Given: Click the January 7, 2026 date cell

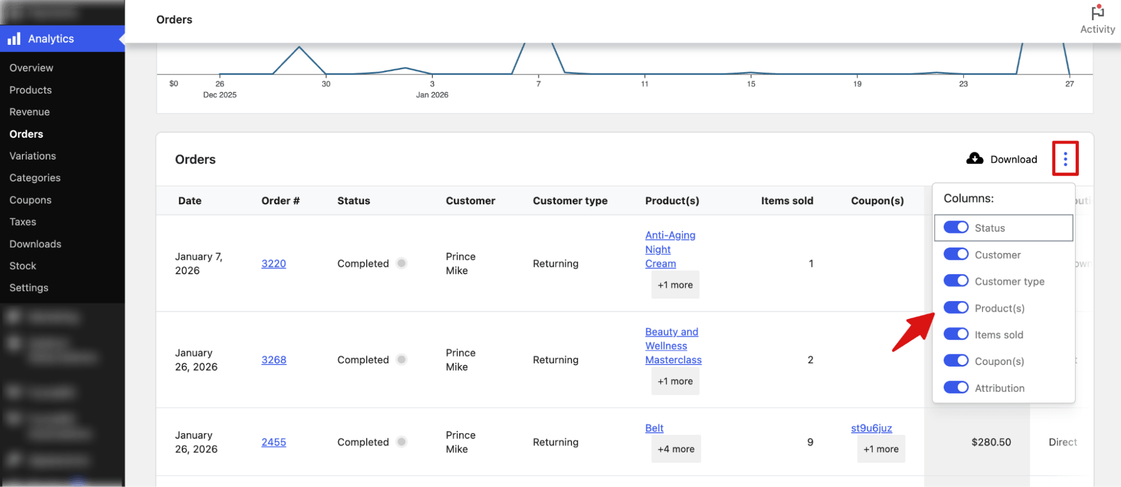Looking at the screenshot, I should coord(199,263).
